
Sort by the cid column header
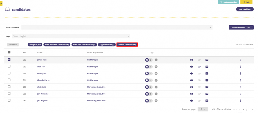click(x=25, y=52)
